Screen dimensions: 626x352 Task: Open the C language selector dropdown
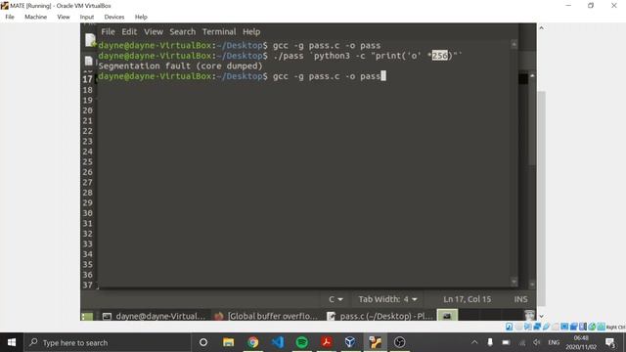tap(335, 299)
